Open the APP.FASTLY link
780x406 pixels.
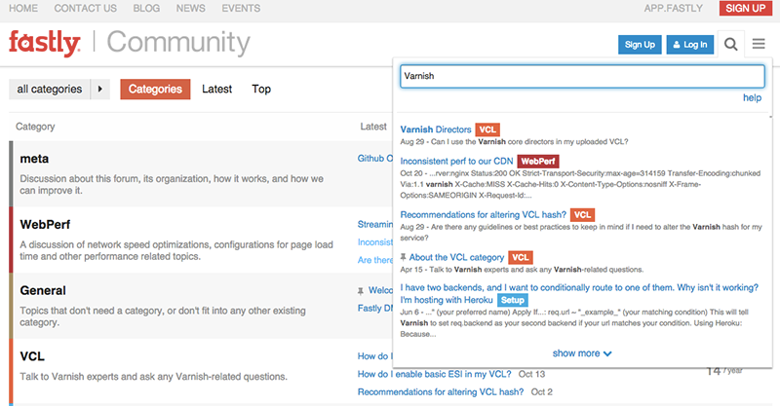[673, 9]
